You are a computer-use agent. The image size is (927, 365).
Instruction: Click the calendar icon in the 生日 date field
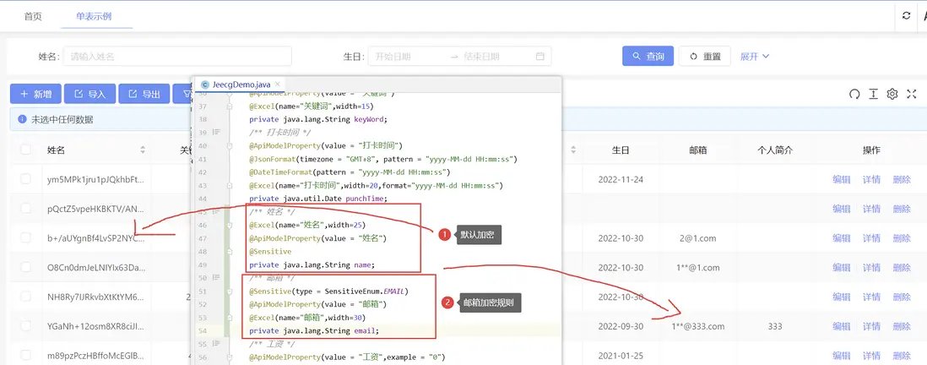[539, 57]
